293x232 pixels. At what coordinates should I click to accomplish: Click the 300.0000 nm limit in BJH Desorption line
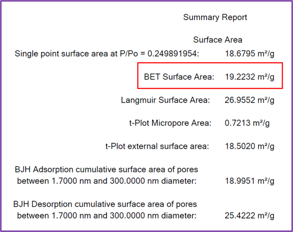tap(128, 216)
